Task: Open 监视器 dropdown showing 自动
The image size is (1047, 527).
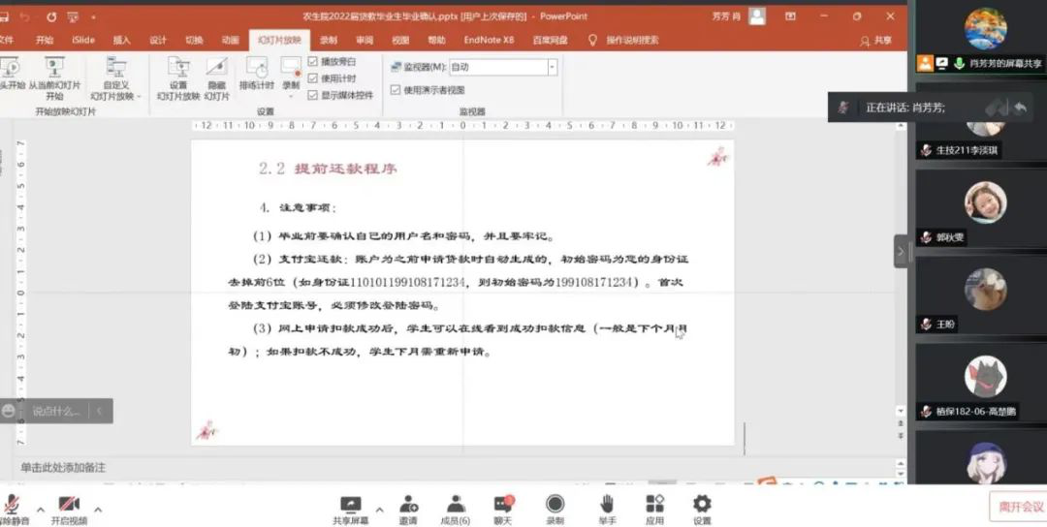Action: point(552,67)
